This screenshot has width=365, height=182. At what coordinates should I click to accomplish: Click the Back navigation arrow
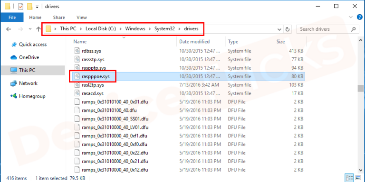point(9,29)
